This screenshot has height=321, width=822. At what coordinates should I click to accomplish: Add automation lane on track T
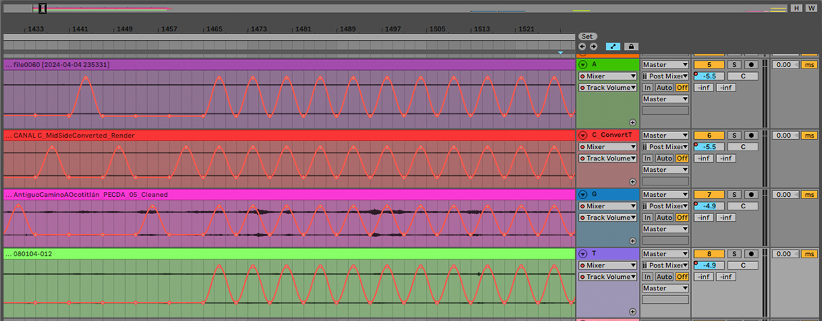pyautogui.click(x=632, y=312)
